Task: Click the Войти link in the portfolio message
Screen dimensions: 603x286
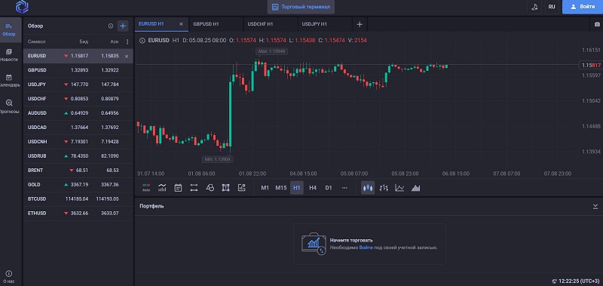Action: tap(366, 248)
